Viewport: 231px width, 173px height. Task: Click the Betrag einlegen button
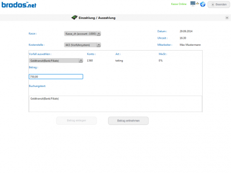76,120
